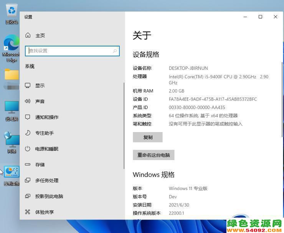Open the 声音 settings page
The width and height of the screenshot is (284, 233).
pyautogui.click(x=40, y=101)
